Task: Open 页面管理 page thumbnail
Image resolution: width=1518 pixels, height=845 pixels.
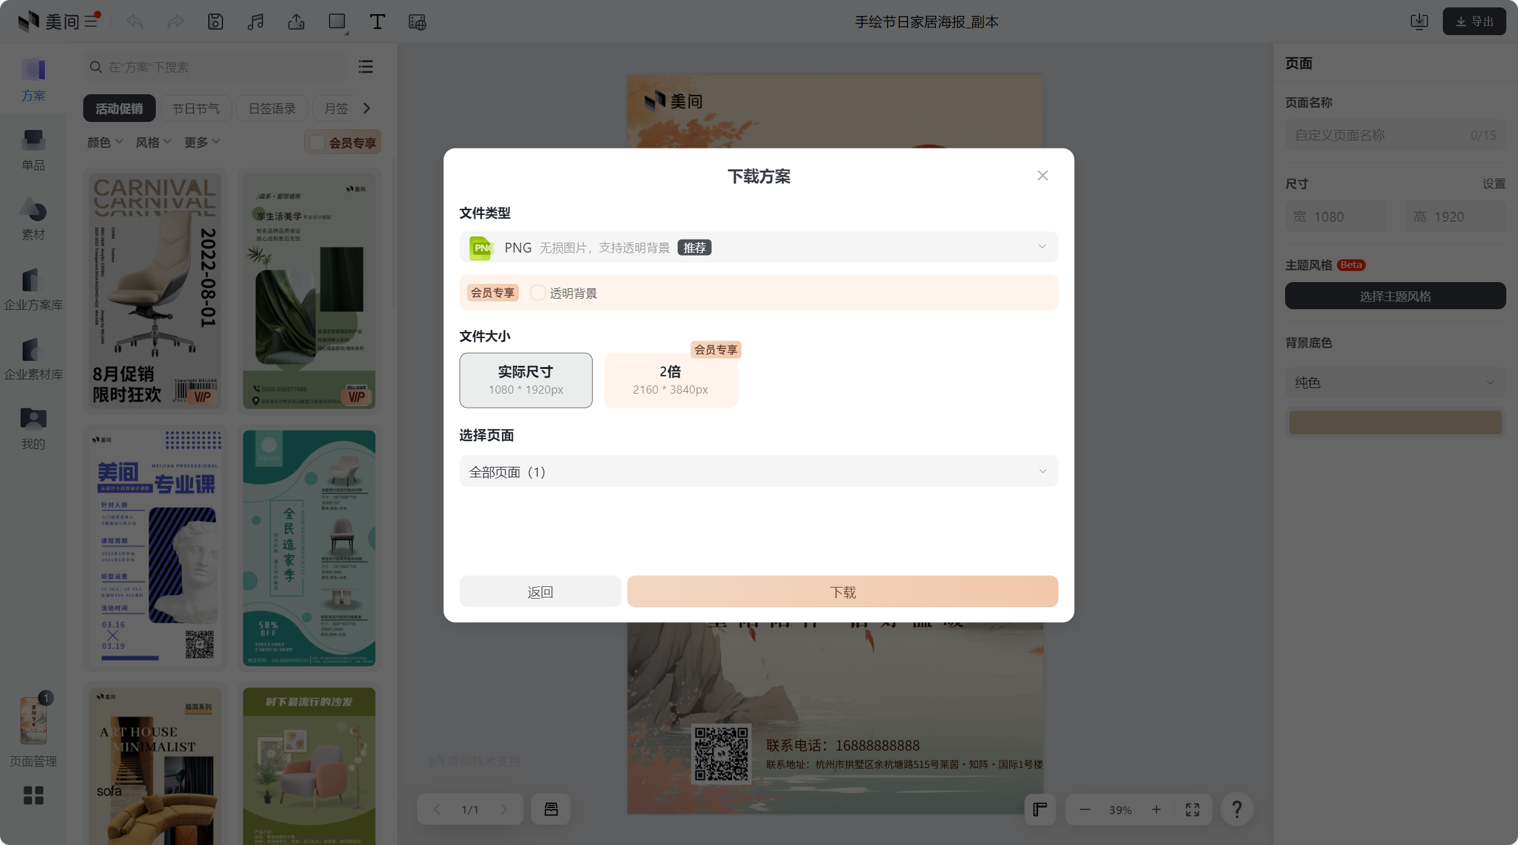Action: (x=33, y=721)
